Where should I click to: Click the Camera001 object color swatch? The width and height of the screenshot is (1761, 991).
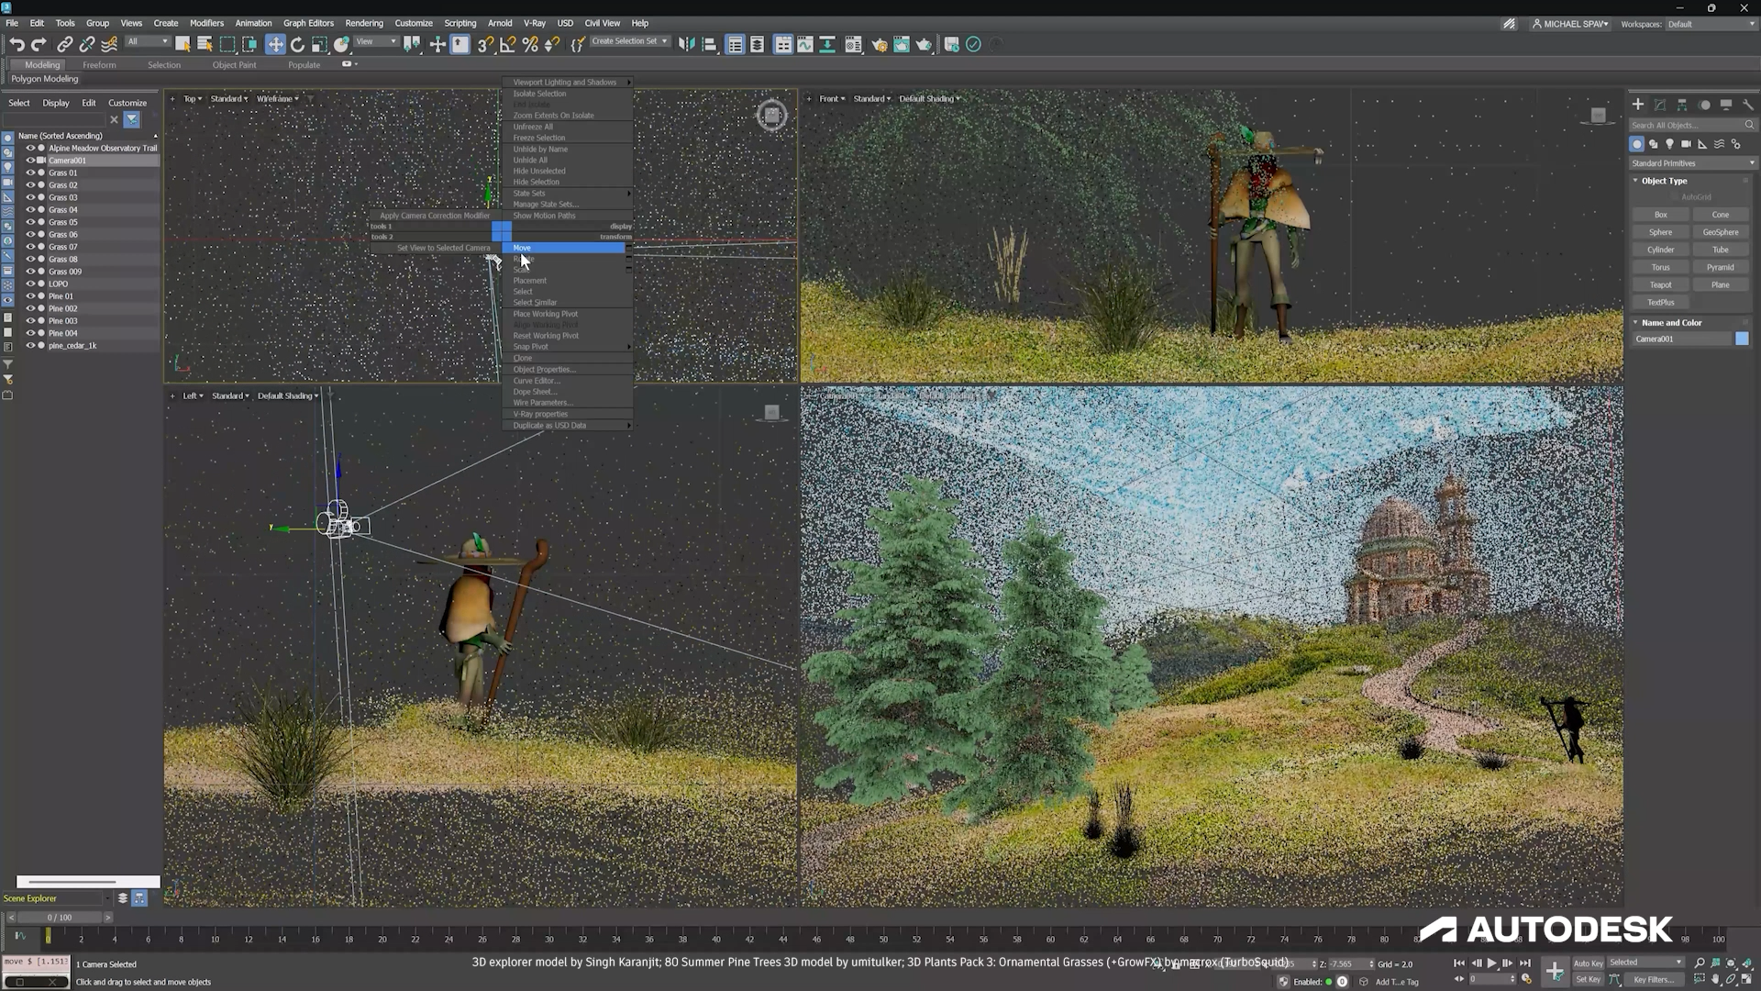(1742, 340)
